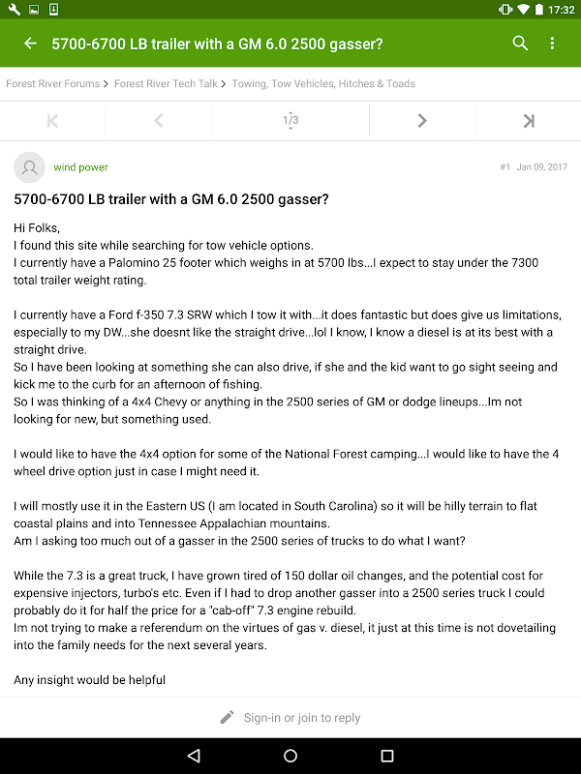Open the three-dot overflow menu
Viewport: 581px width, 774px height.
coord(552,44)
